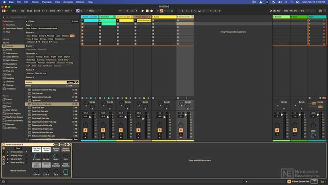Screen dimensions: 328x185
Task: Click Clear button in Results header
Action: pos(71,82)
